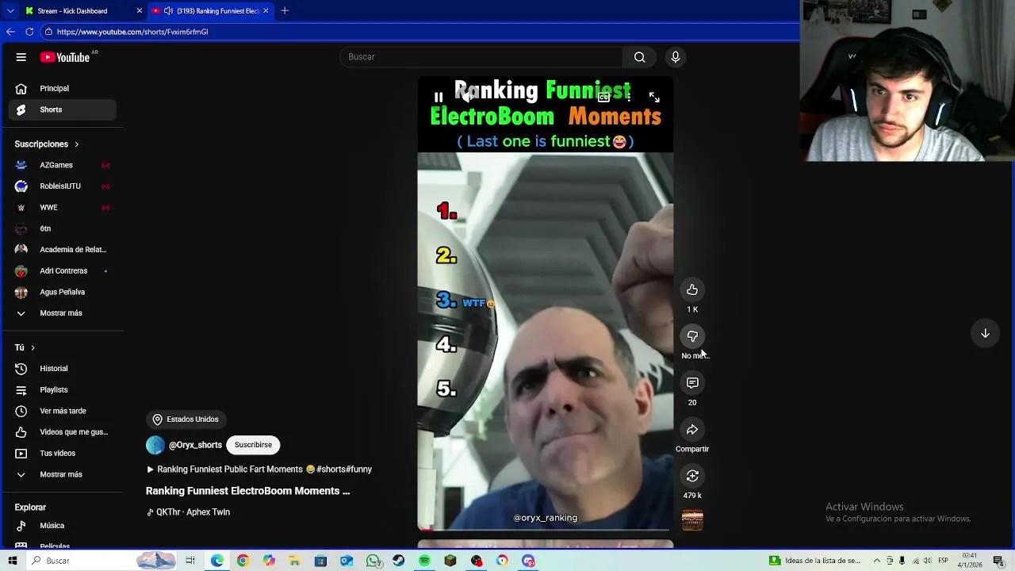Show hidden system tray icons

876,561
